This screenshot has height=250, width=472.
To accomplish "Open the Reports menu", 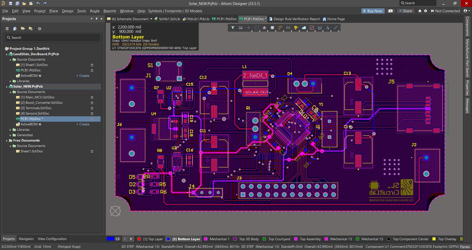I will 110,11.
